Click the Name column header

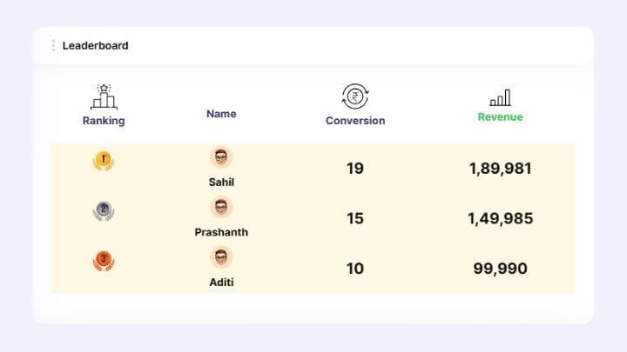[221, 114]
